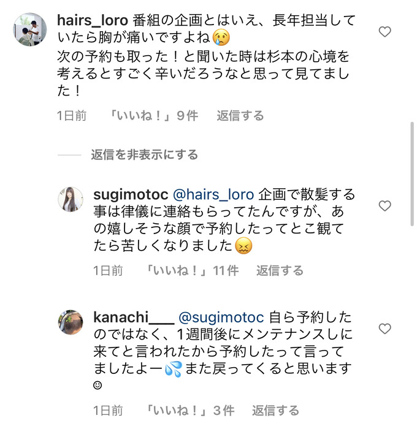Follow the @hairs_loro mention in sugimotoc's reply
The height and width of the screenshot is (437, 417).
coord(213,194)
